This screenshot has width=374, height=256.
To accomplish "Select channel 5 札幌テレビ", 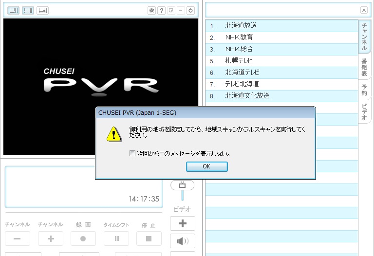I will tap(281, 61).
